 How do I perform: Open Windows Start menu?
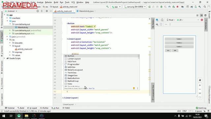pyautogui.click(x=4, y=116)
